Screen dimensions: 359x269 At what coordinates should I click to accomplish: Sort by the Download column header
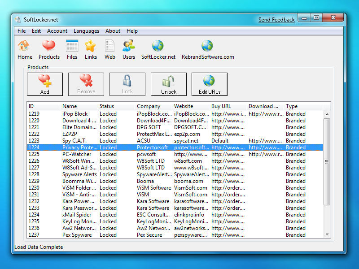[x=266, y=106]
